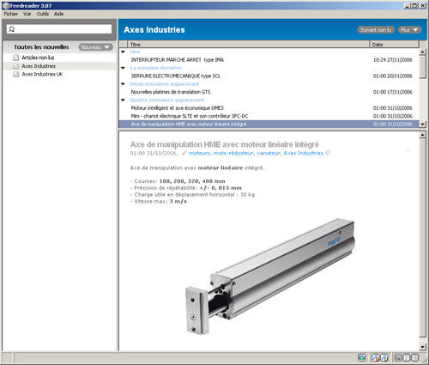Viewport: 429px width, 365px height.
Task: Click Quatre semaines auparavant group label
Action: pyautogui.click(x=167, y=100)
